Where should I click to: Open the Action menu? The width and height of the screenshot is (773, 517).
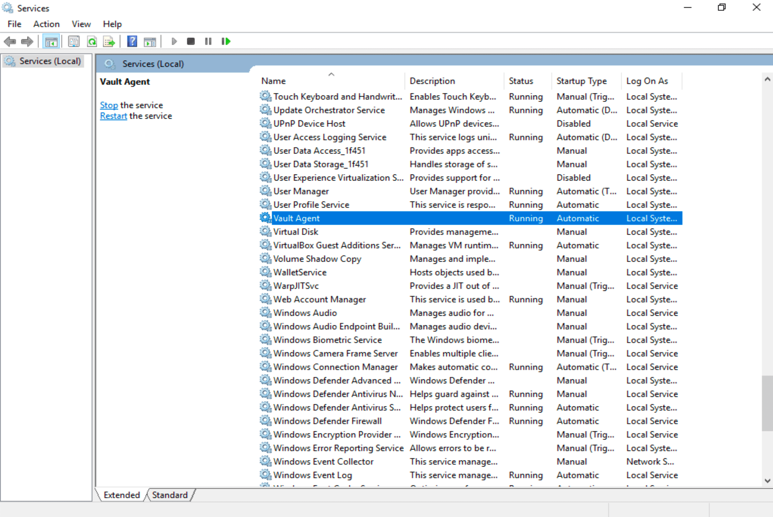(46, 24)
